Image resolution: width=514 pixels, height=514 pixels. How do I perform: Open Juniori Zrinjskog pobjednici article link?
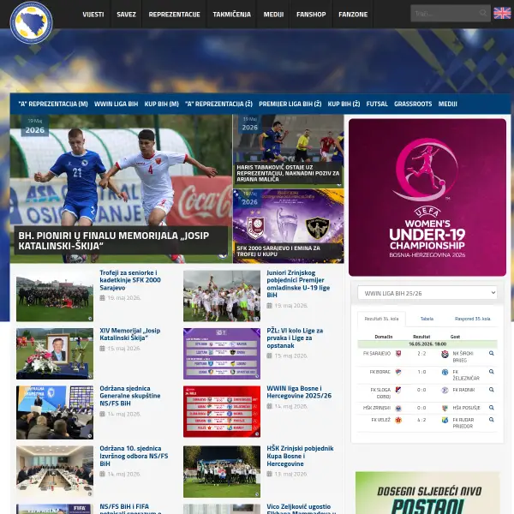coord(298,284)
